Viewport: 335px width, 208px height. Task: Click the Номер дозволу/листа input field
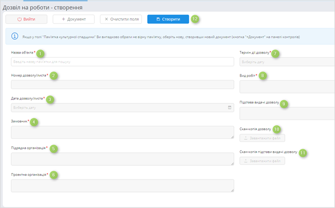[123, 85]
